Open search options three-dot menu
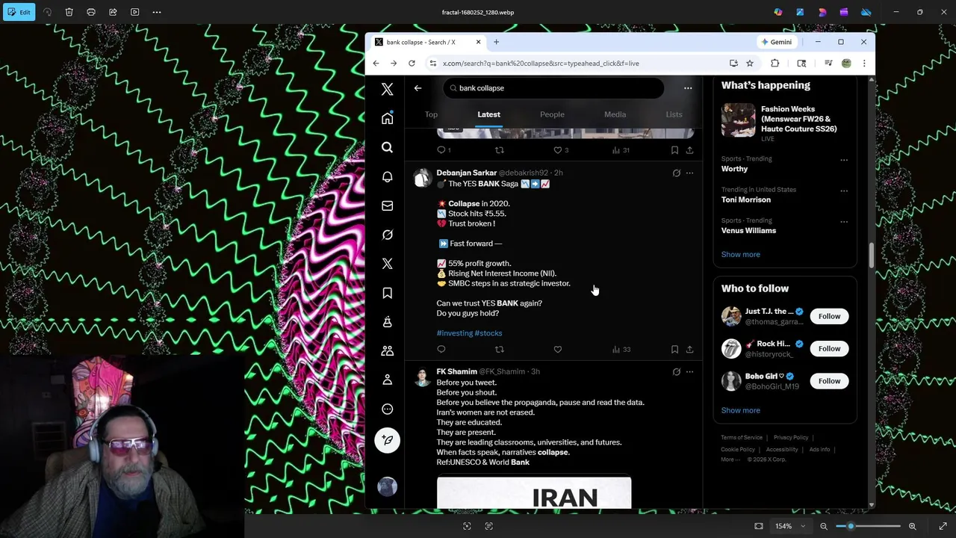Viewport: 956px width, 538px height. point(688,88)
